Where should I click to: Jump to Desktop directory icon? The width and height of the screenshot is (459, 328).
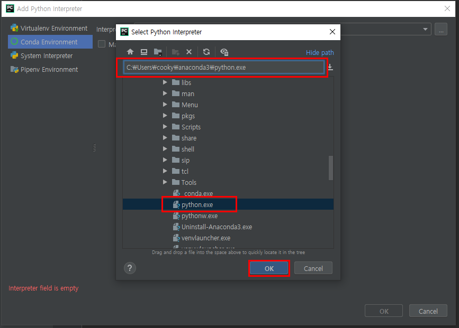[x=144, y=52]
